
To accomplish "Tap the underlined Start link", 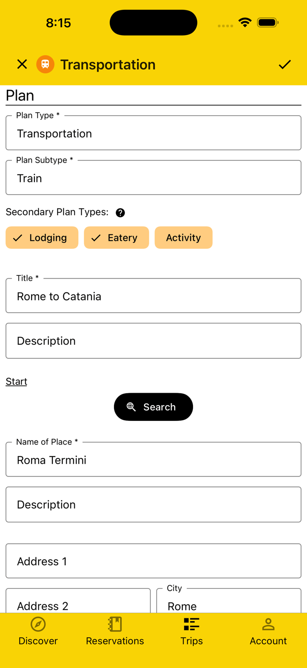I will pos(16,381).
